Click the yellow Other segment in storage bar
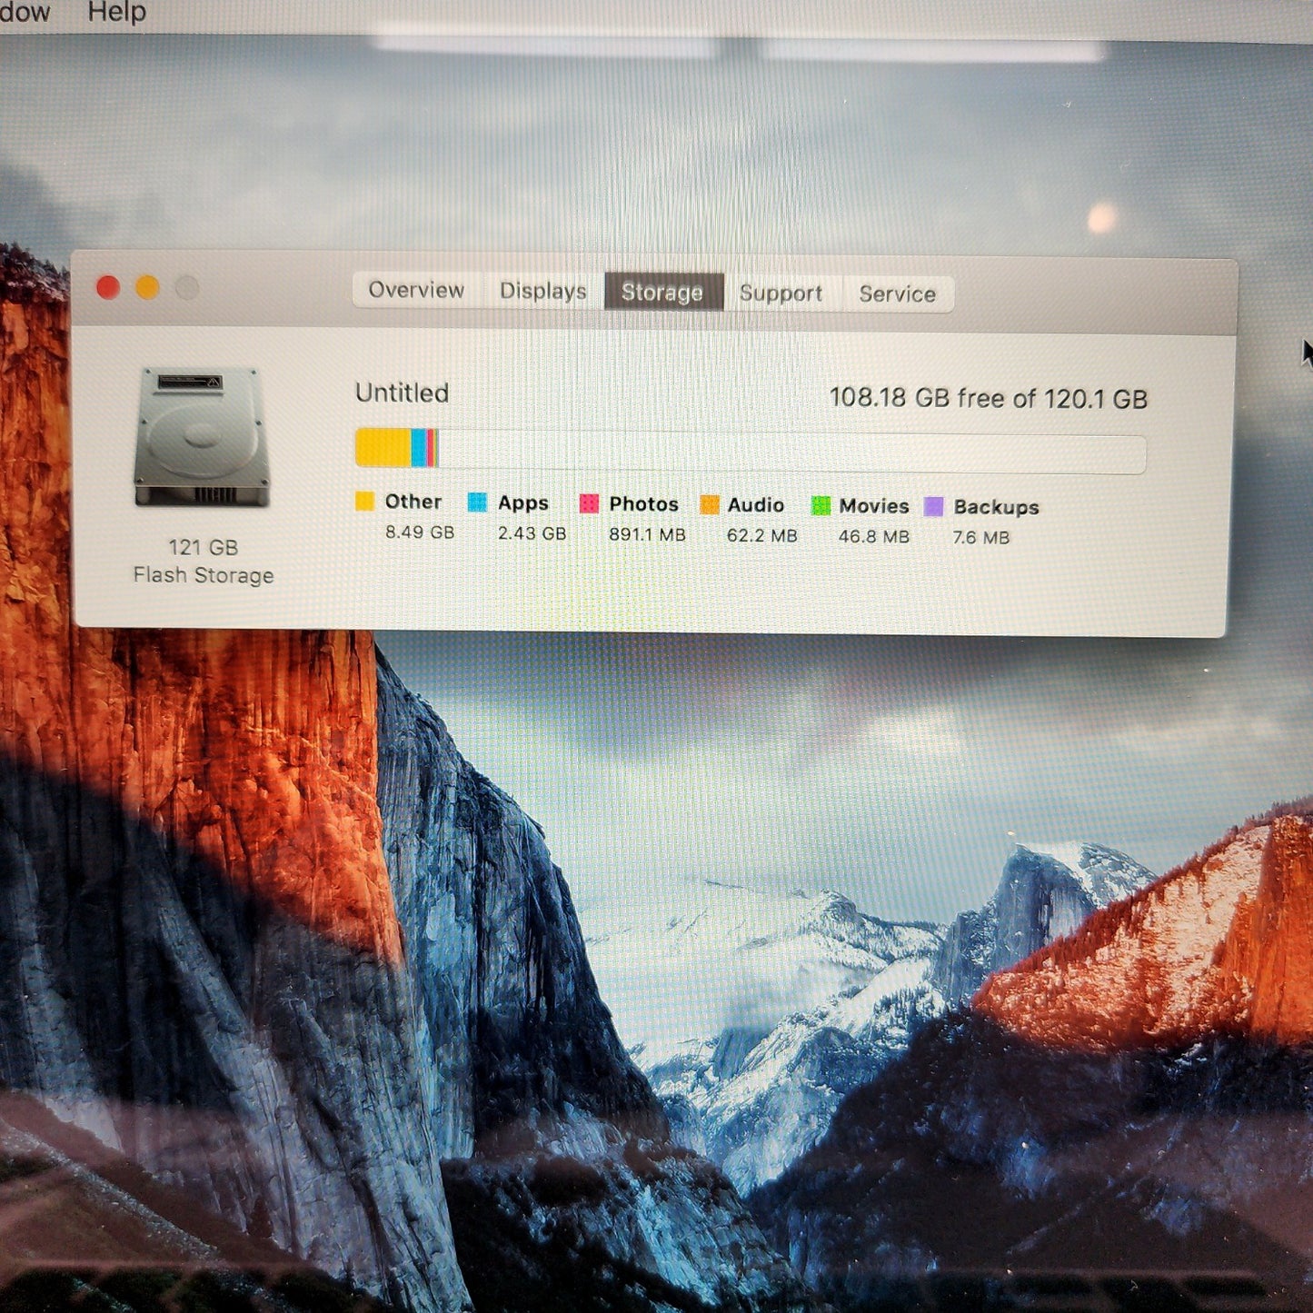The height and width of the screenshot is (1313, 1313). pos(382,448)
